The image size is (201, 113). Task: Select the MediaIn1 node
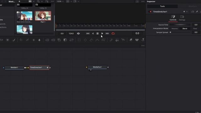pos(14,67)
